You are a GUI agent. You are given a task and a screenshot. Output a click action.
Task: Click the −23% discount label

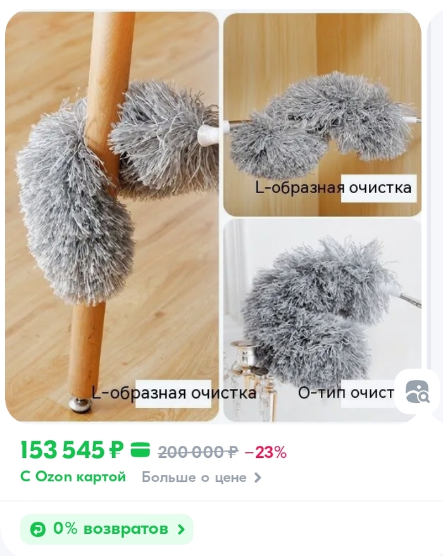(265, 452)
